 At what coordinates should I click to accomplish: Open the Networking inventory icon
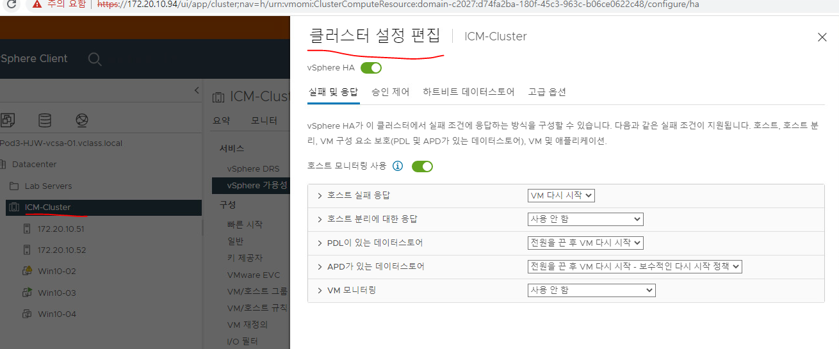click(81, 120)
